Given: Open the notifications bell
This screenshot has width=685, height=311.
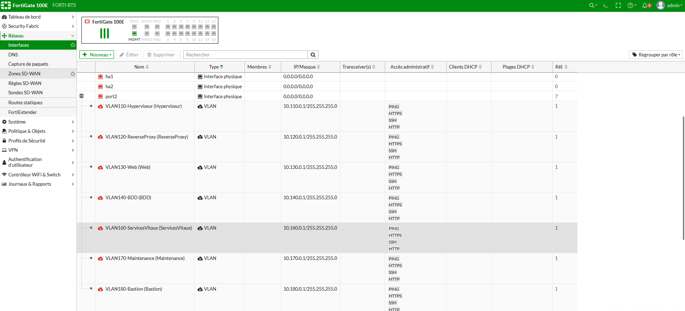Looking at the screenshot, I should (x=646, y=5).
